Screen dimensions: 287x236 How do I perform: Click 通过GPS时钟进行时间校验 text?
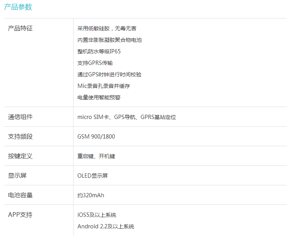point(109,74)
